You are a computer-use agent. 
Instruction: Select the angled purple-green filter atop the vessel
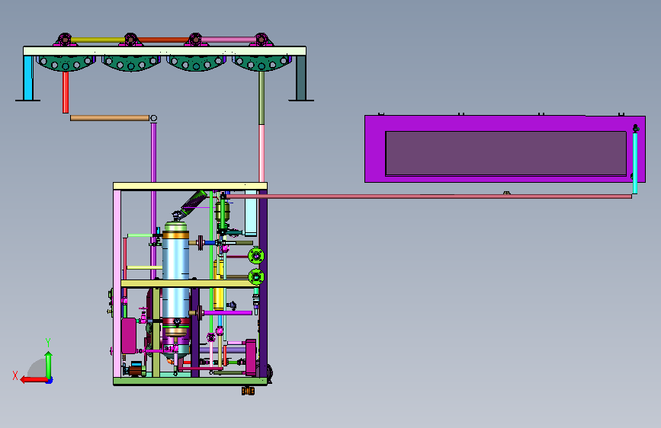[193, 202]
